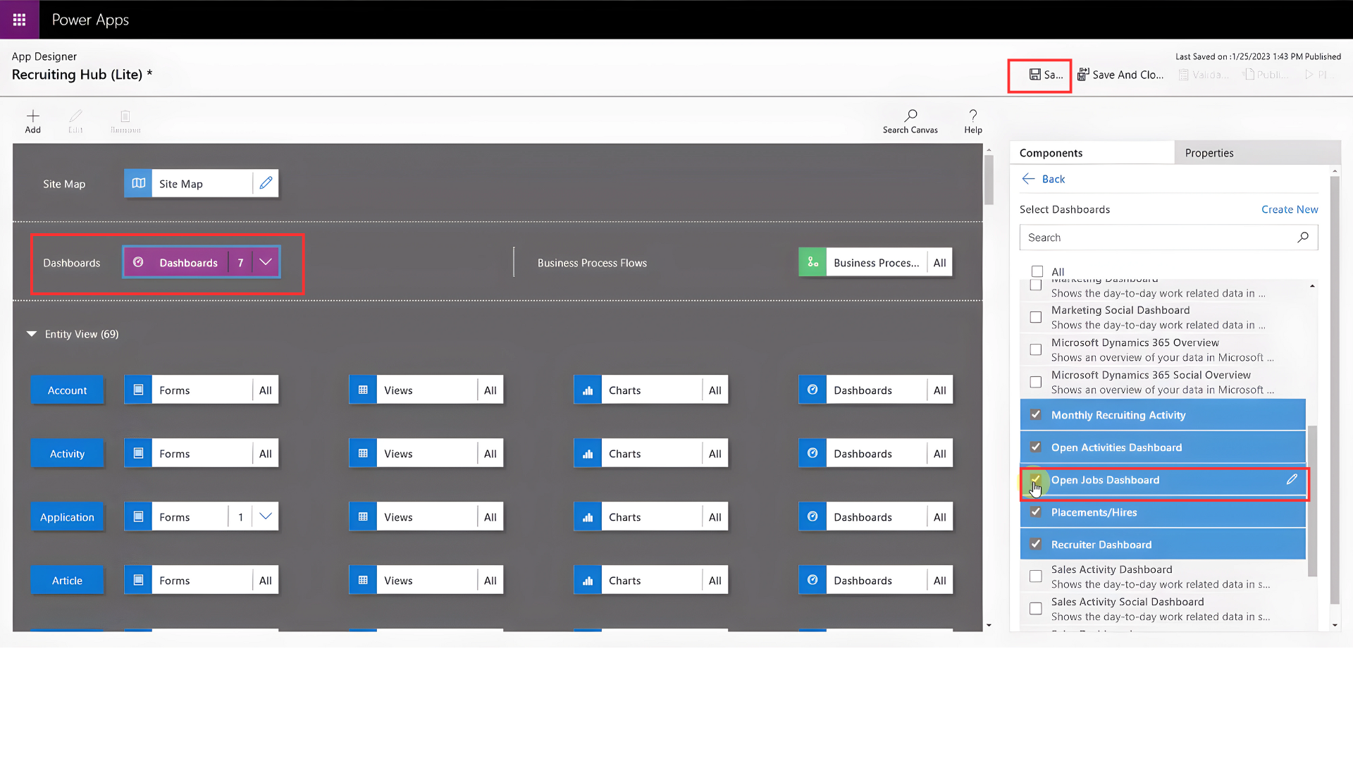This screenshot has height=761, width=1353.
Task: Edit Site Map with pencil icon
Action: click(266, 183)
